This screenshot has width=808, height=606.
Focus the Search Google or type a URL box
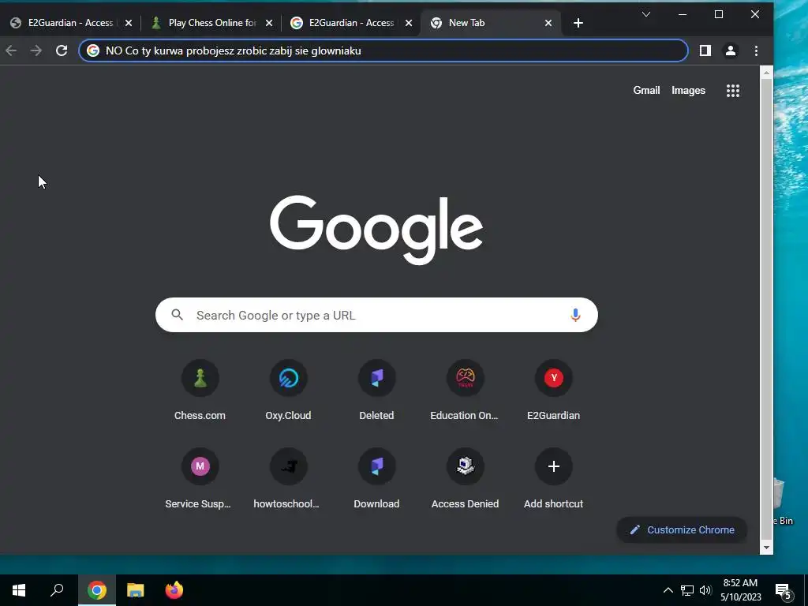tap(376, 315)
